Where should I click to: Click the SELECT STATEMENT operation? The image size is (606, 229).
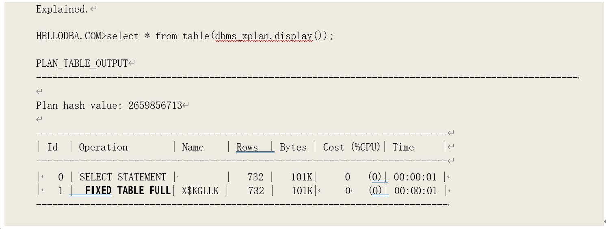point(123,177)
